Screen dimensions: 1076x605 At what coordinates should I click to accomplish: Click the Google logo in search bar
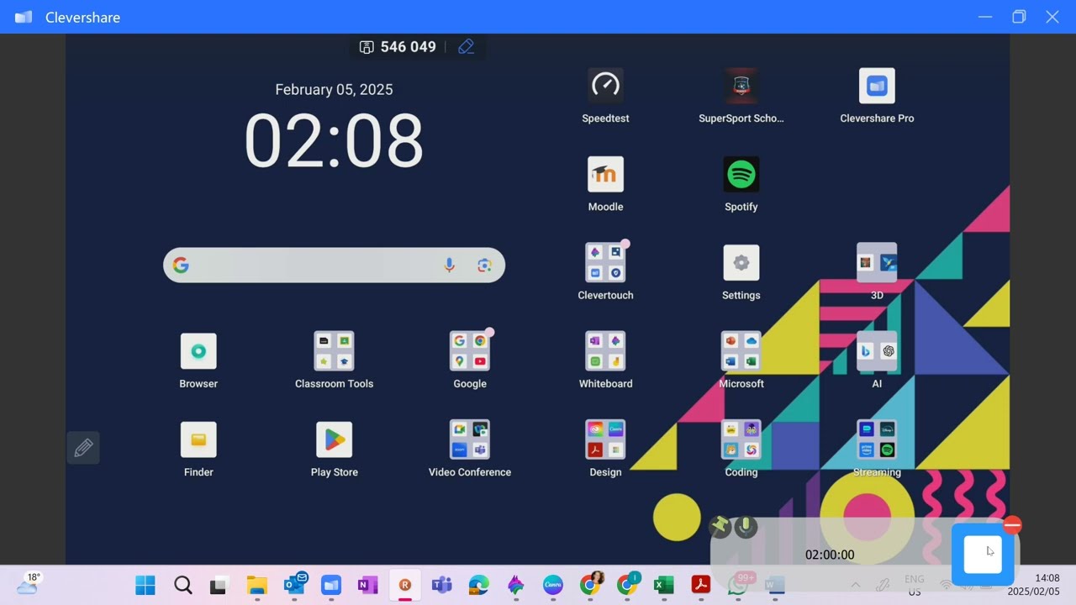[x=181, y=266]
